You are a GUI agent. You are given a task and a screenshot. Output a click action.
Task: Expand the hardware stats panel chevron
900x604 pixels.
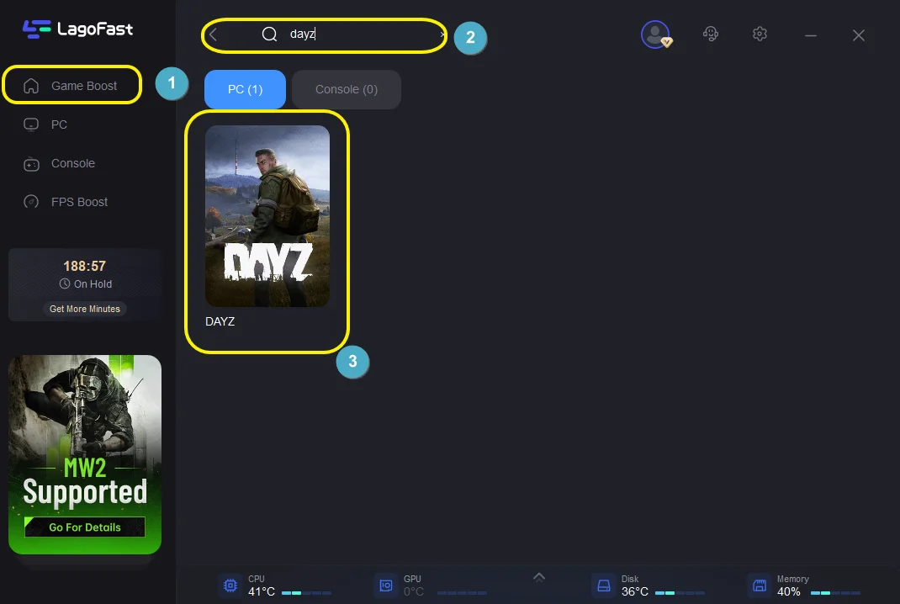pyautogui.click(x=539, y=576)
